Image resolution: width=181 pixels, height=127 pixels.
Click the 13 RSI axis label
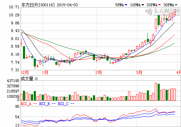[x=17, y=125]
